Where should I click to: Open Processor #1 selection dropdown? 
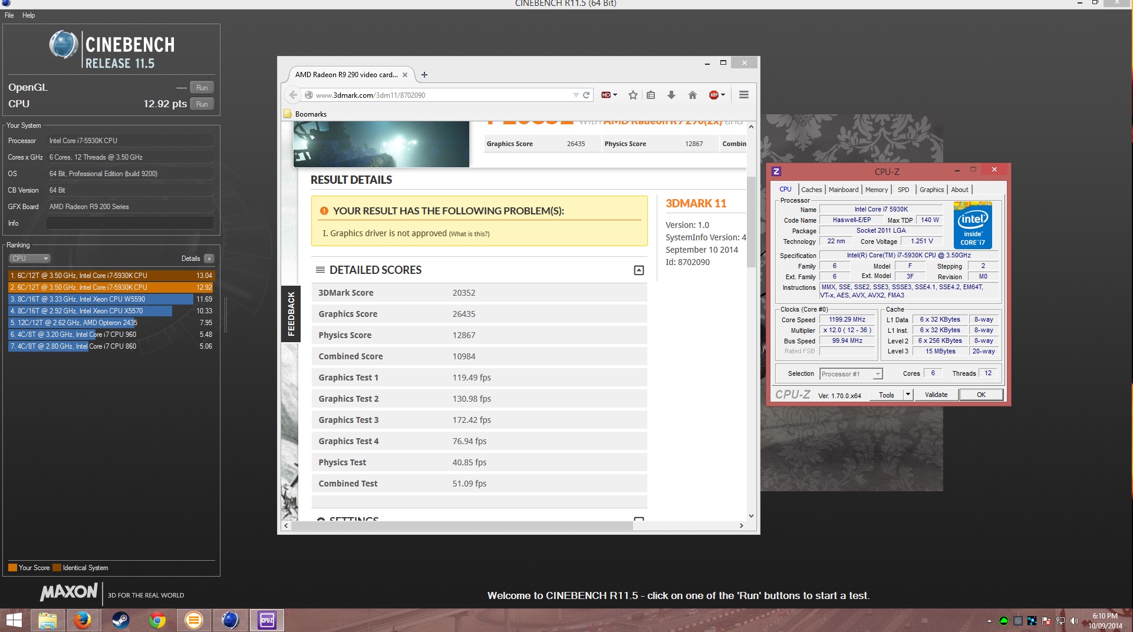851,374
